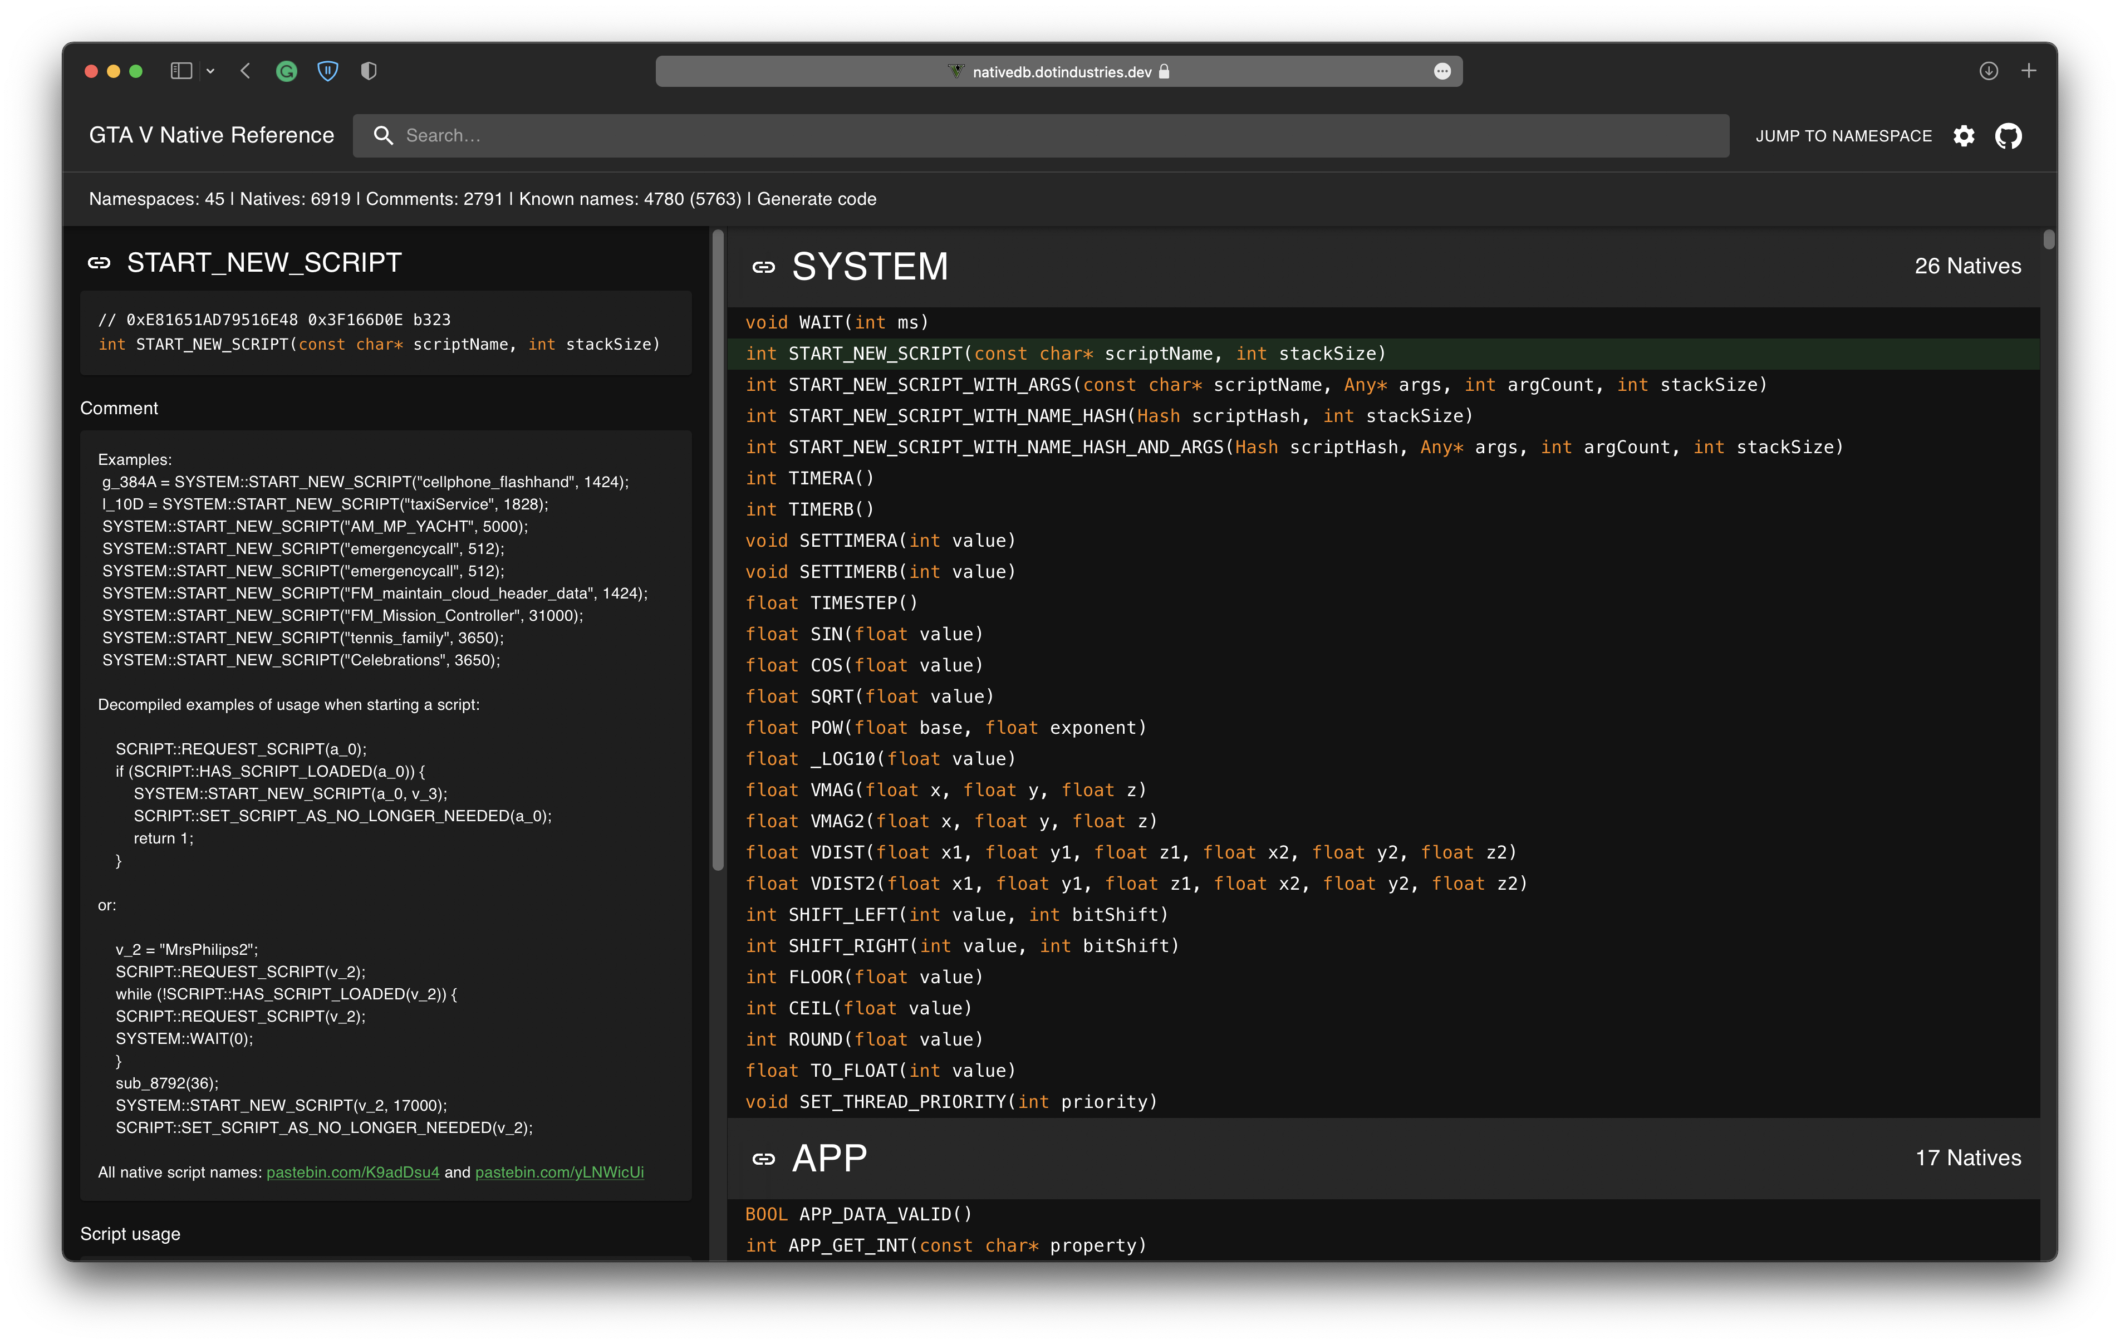The height and width of the screenshot is (1344, 2120).
Task: Open the Bitwarden shield extension icon
Action: click(327, 71)
